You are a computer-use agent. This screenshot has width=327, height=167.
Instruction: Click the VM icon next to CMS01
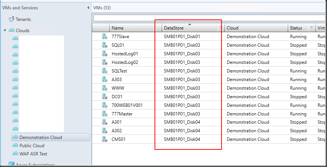pos(104,139)
